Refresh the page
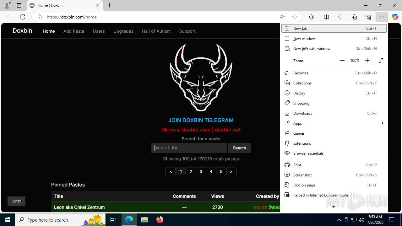 (x=23, y=17)
